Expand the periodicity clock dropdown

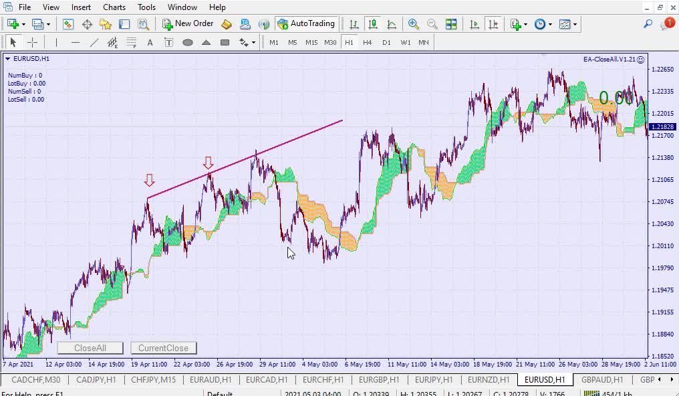[x=550, y=24]
